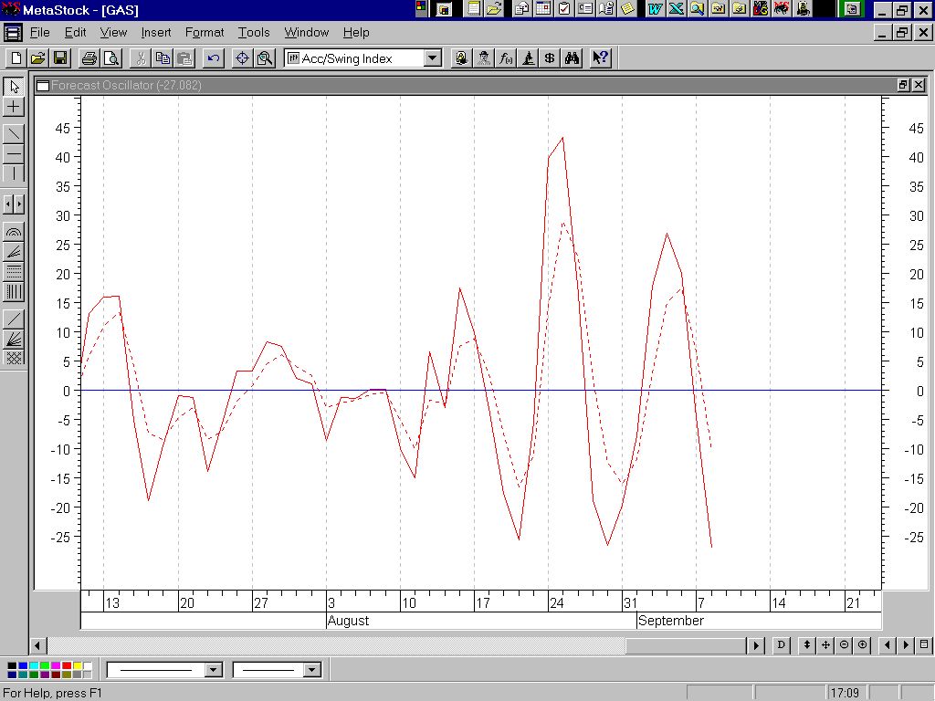Click the Undo arrow icon
This screenshot has height=701, width=935.
213,58
